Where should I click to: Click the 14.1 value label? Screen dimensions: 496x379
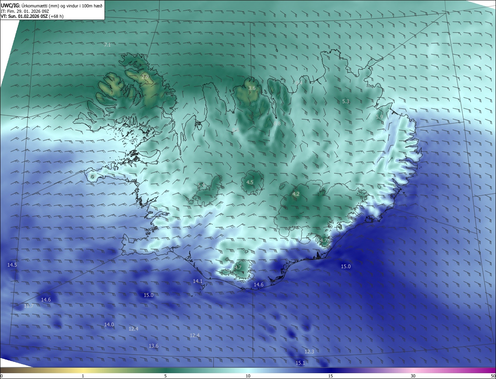click(198, 281)
